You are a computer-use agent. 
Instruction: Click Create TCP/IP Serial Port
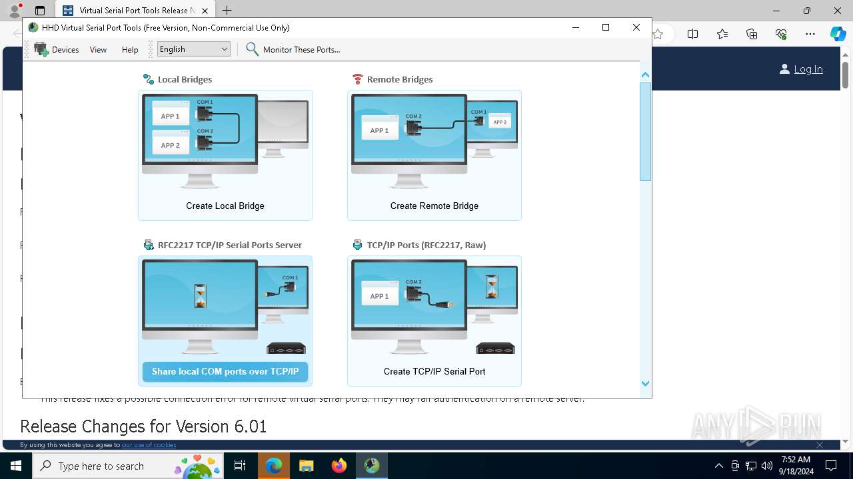pyautogui.click(x=434, y=371)
